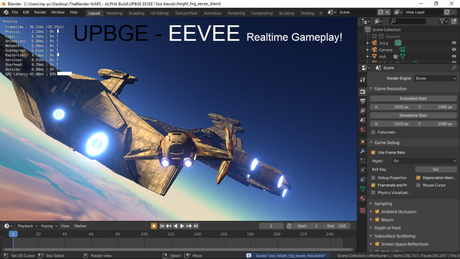Switch to the Modeling workspace tab
The height and width of the screenshot is (259, 460).
tap(114, 13)
